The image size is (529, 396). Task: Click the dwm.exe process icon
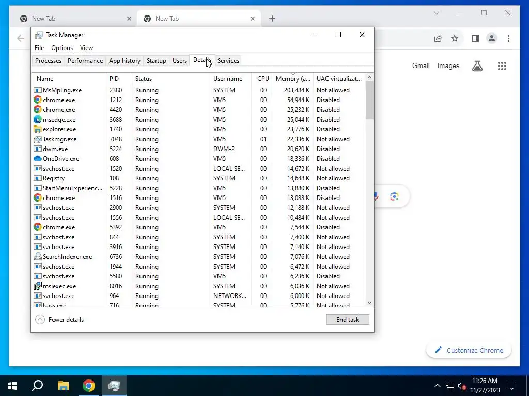pyautogui.click(x=37, y=148)
